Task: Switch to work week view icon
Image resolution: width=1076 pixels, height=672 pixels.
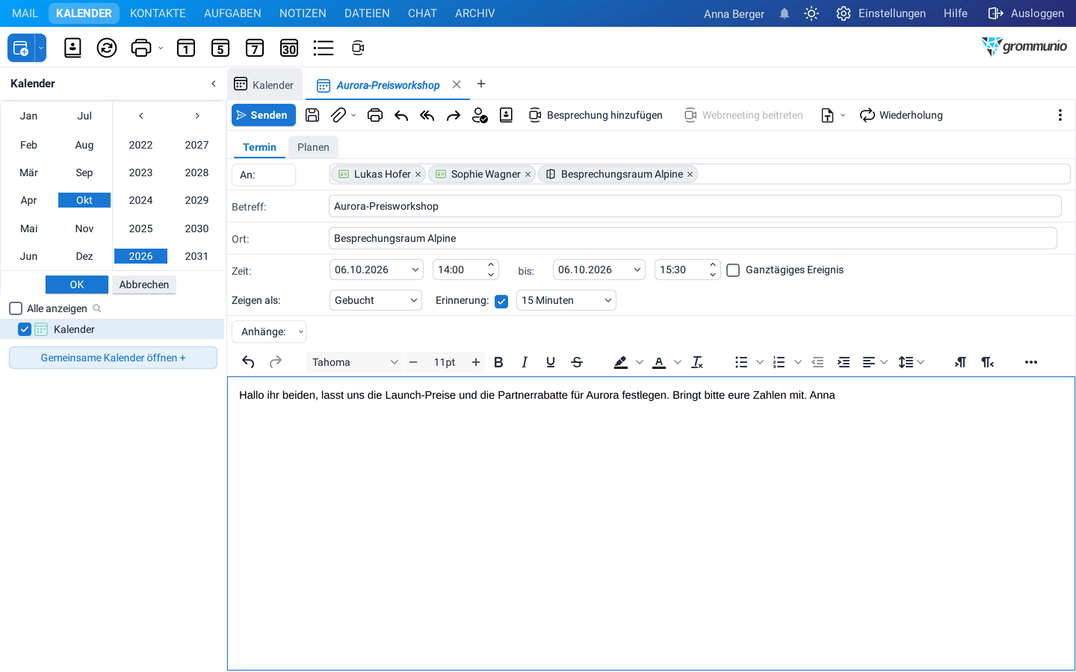Action: point(220,48)
